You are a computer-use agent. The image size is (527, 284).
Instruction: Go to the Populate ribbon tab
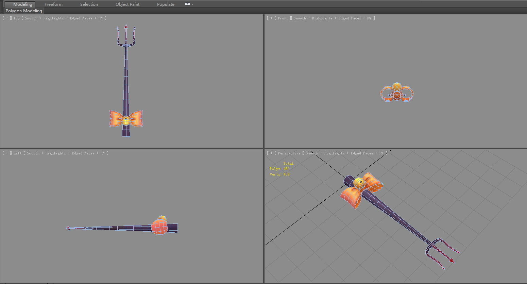click(166, 4)
